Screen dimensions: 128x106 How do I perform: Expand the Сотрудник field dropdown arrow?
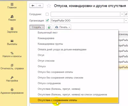122,14
